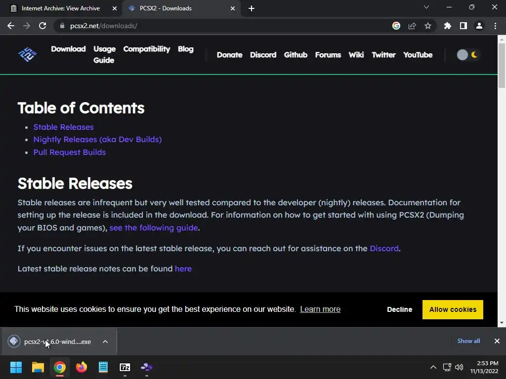Click the PCSX2 logo in the site header
Image resolution: width=506 pixels, height=379 pixels.
point(28,54)
